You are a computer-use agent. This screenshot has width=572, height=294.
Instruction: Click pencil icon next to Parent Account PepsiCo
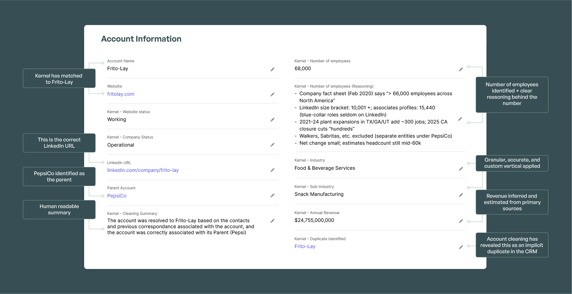pos(273,195)
